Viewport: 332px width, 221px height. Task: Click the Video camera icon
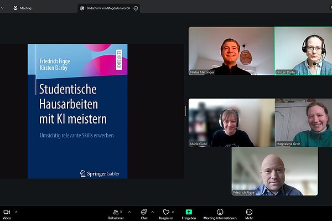coord(7,212)
